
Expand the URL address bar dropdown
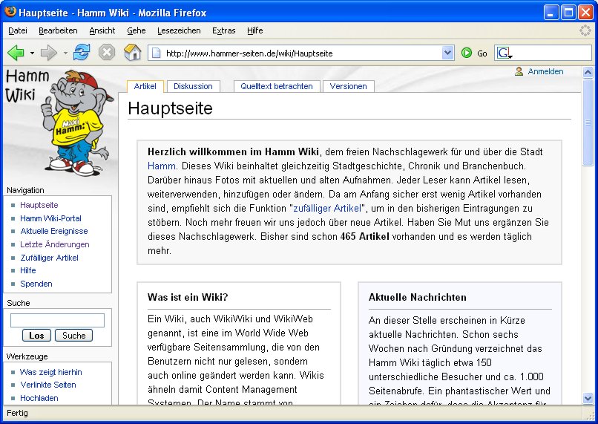coord(447,53)
